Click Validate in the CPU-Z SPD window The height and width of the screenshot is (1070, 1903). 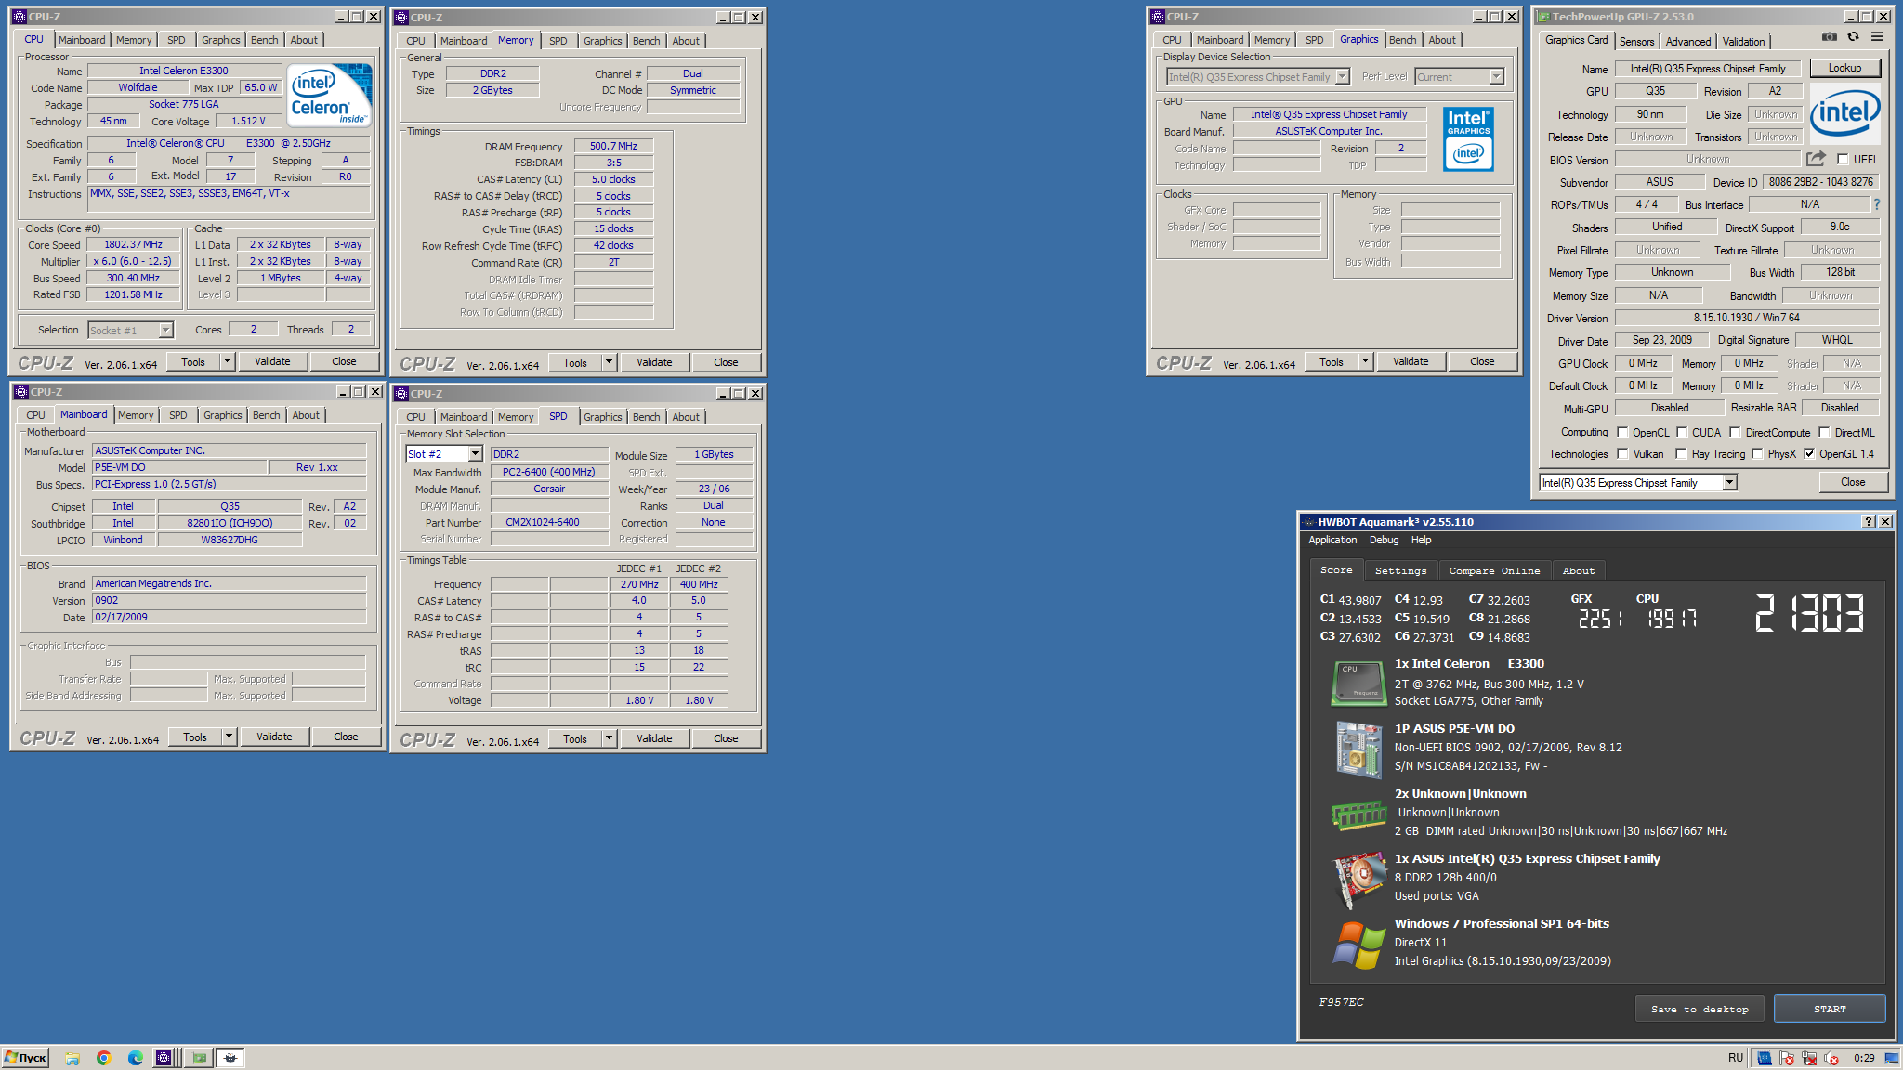click(654, 738)
